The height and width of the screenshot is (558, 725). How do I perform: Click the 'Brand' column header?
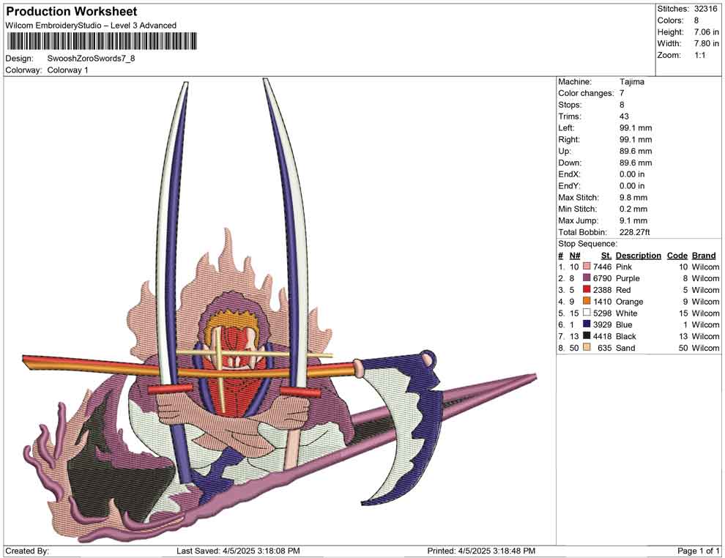point(704,255)
